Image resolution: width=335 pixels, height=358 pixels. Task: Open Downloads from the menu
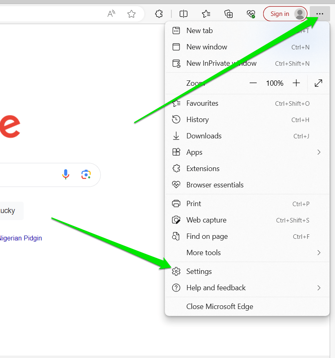coord(247,136)
